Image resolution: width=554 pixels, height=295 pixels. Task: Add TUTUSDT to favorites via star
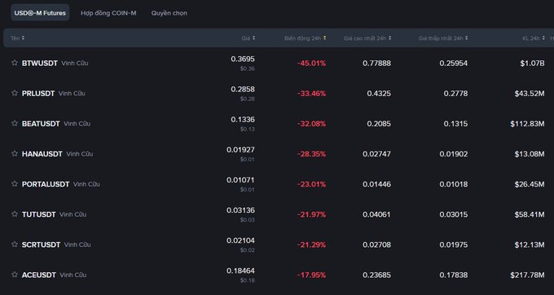(x=15, y=214)
